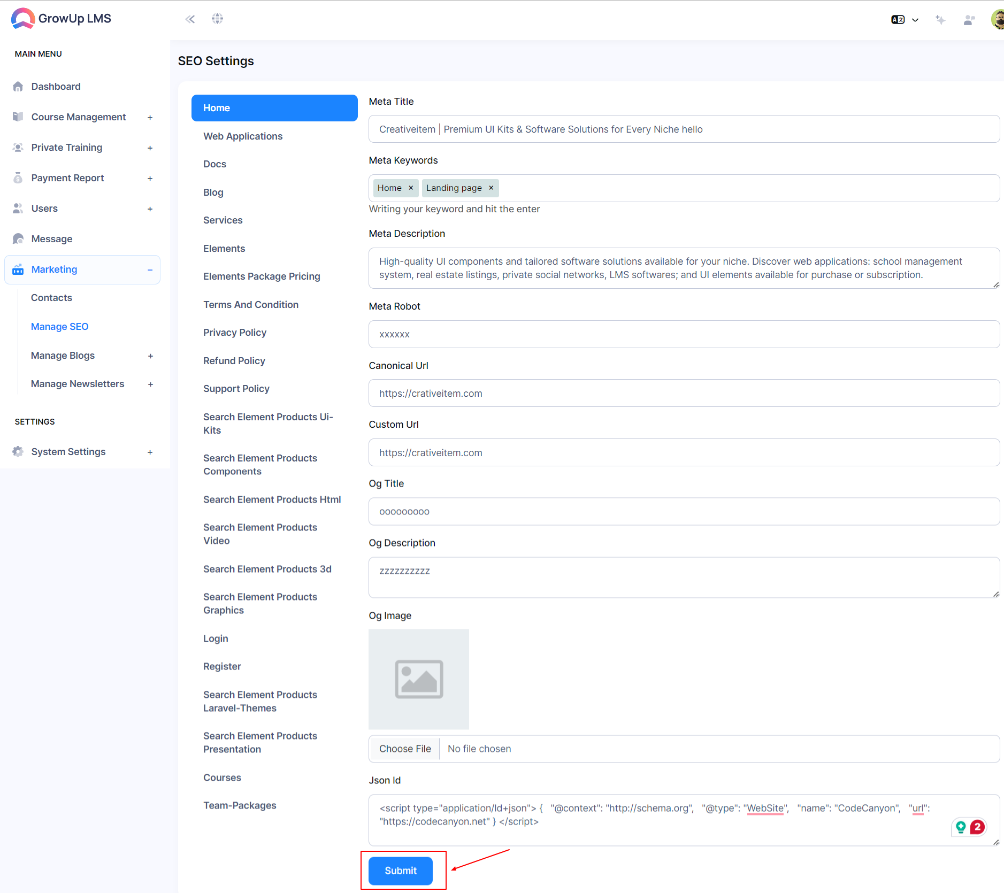Select the Services SEO tab

pyautogui.click(x=223, y=220)
